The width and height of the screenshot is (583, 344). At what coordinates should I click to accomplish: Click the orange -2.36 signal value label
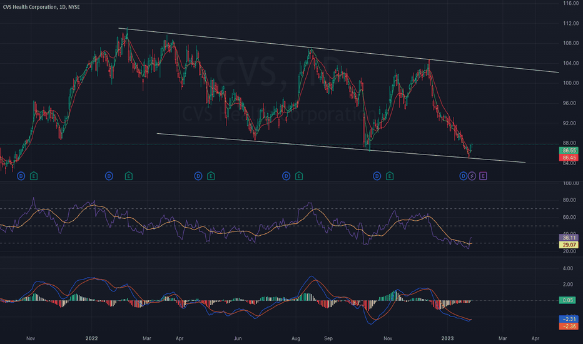click(569, 326)
